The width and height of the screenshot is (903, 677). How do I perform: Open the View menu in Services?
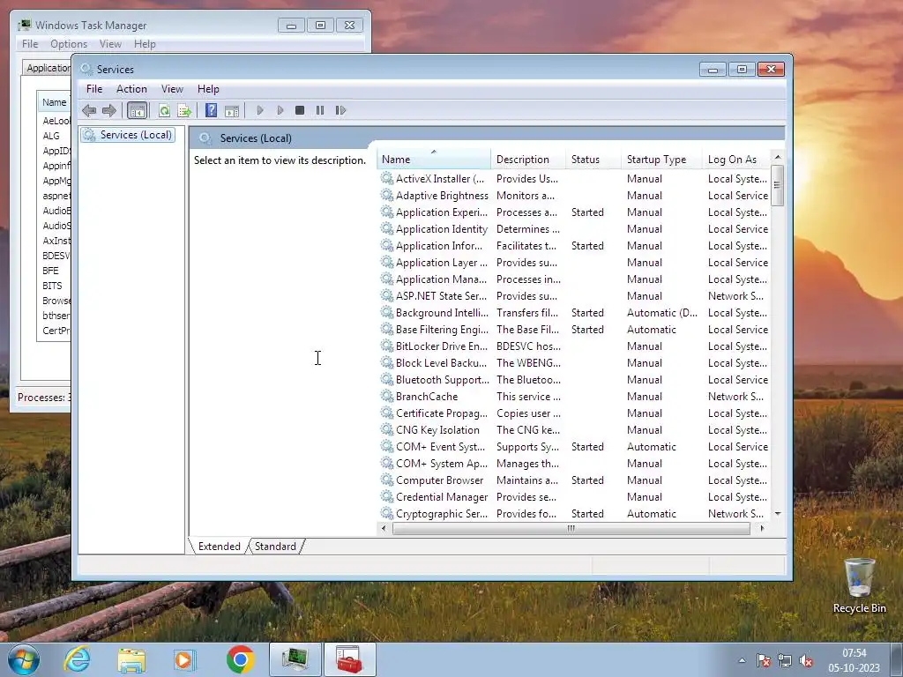pyautogui.click(x=172, y=89)
